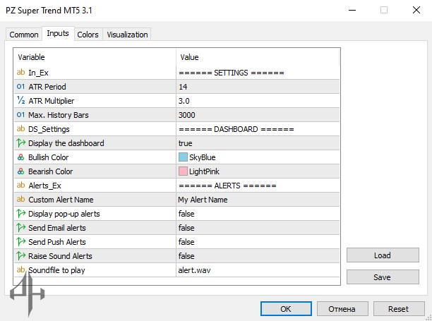Switch to the Common tab
This screenshot has height=321, width=432.
(24, 35)
